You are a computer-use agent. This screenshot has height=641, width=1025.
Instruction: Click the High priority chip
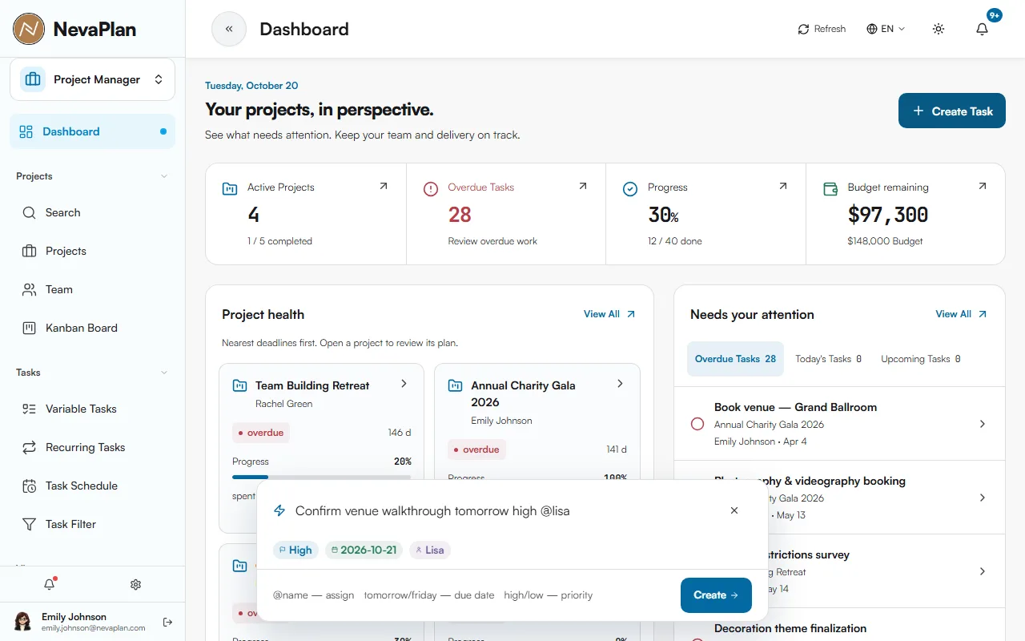tap(295, 550)
